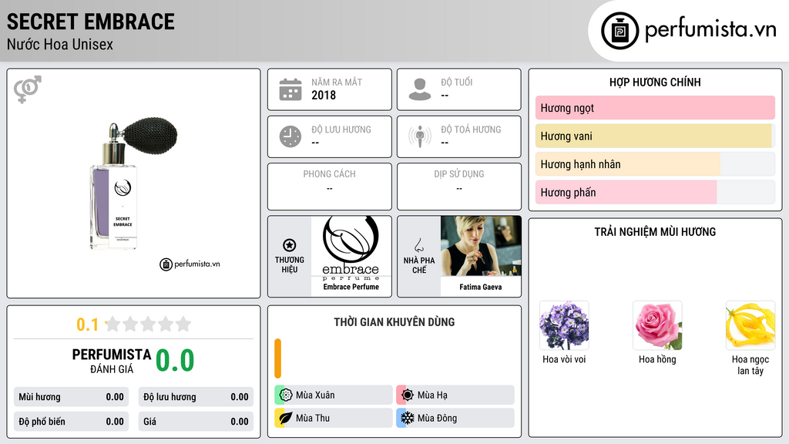The width and height of the screenshot is (789, 444).
Task: Click the nose icon above Nhà pha chế
Action: tap(418, 245)
